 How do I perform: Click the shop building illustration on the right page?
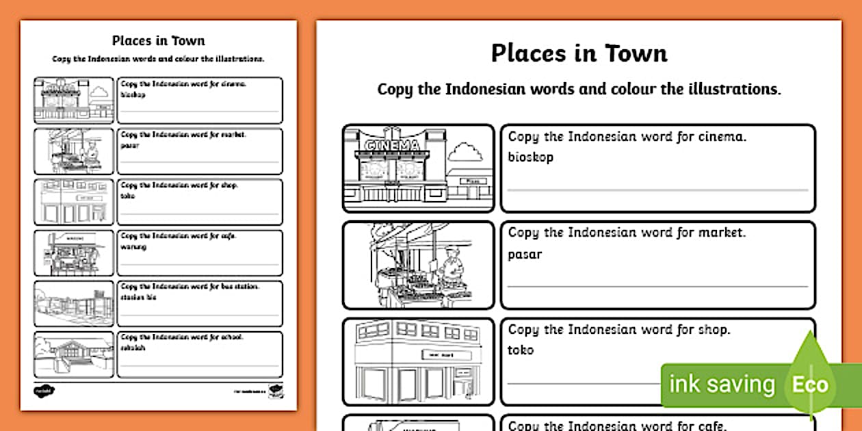(x=417, y=359)
